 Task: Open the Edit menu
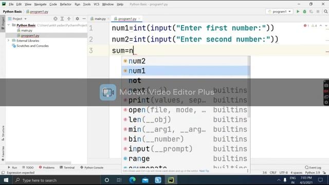coord(19,4)
